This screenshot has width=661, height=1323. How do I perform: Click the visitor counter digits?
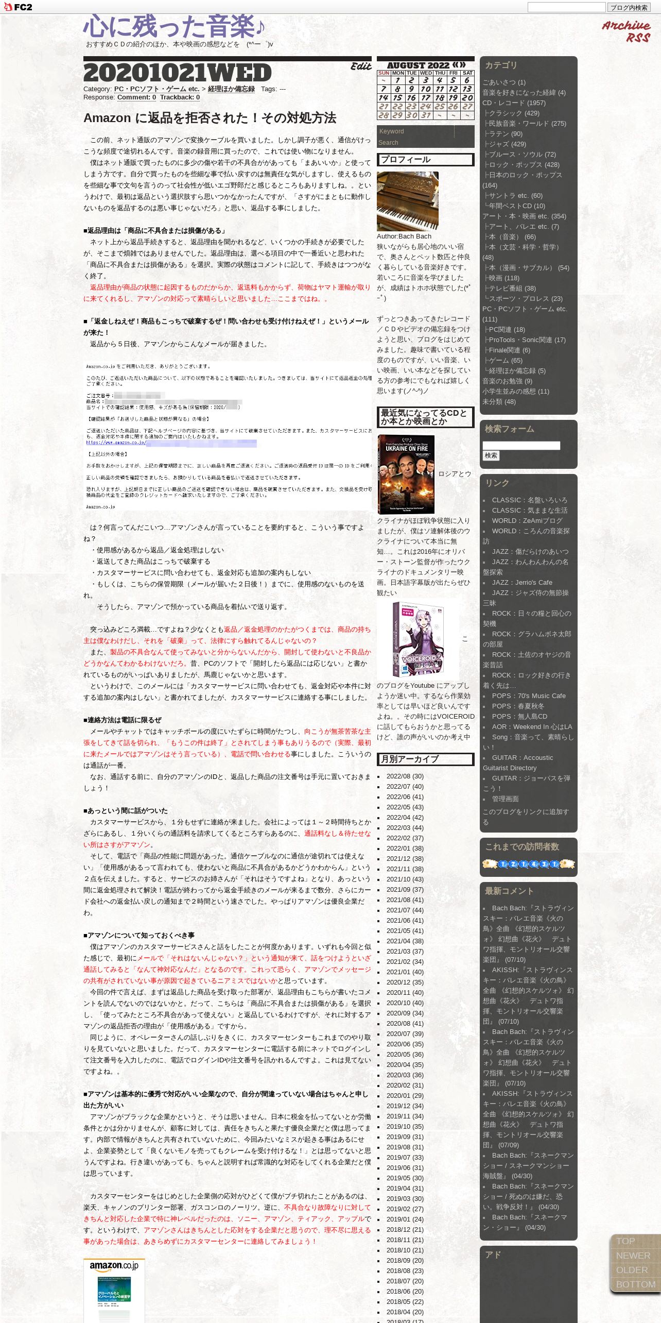pos(528,864)
